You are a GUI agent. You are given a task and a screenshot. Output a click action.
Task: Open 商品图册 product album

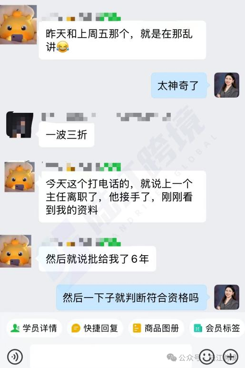tap(156, 328)
